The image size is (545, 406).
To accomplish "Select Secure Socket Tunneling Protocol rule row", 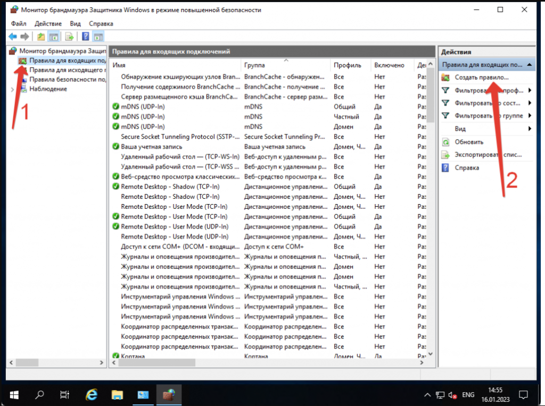I will pos(268,137).
